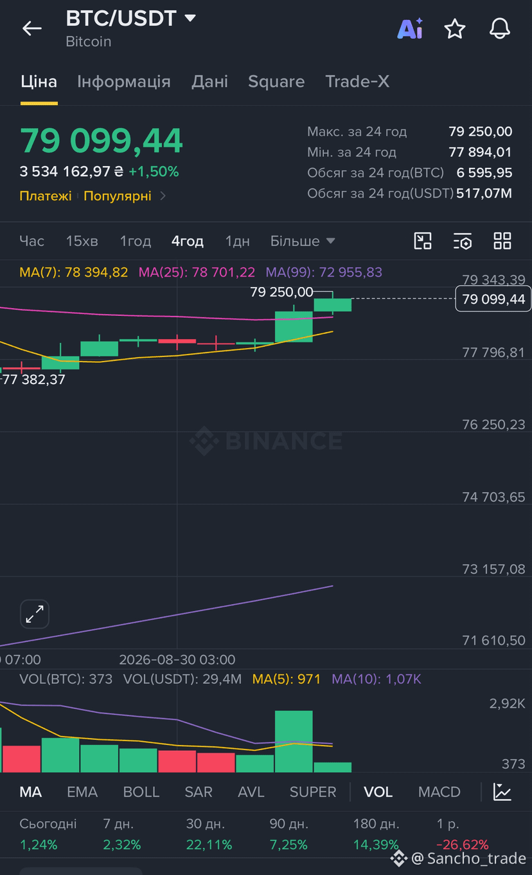Open the grid layout icon
532x875 pixels.
(x=502, y=241)
